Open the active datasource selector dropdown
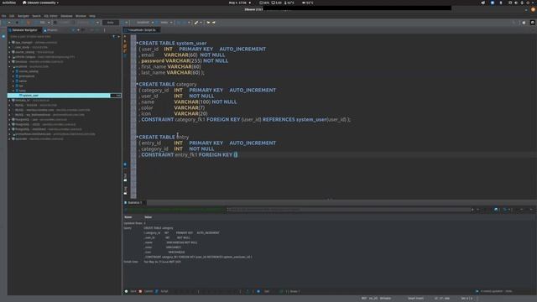 pos(143,23)
